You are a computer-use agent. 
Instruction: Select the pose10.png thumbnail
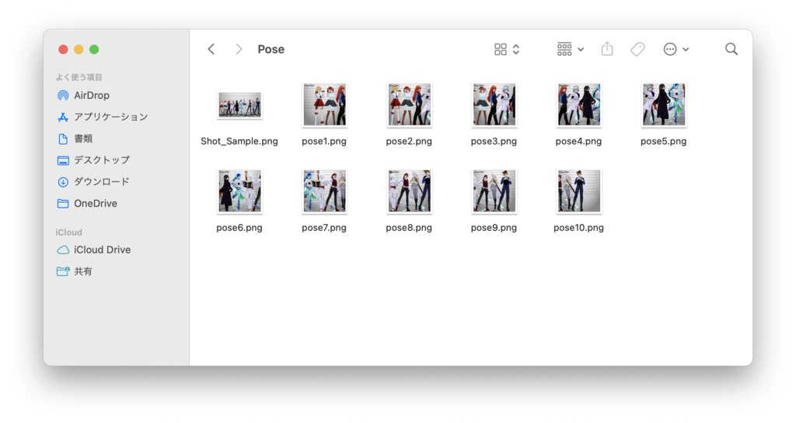pos(578,191)
